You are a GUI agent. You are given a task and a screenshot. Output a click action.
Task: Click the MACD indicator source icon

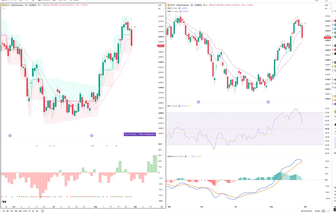point(185,157)
